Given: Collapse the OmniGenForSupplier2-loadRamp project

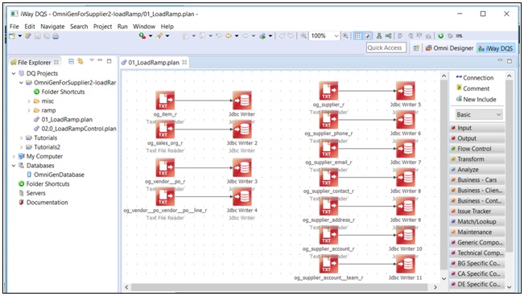Looking at the screenshot, I should tap(21, 83).
